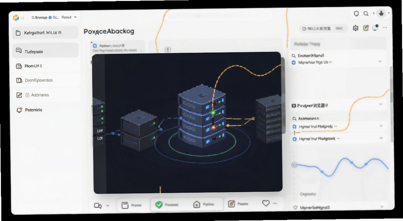Click the circle marker at chart line start
This screenshot has height=221, width=403.
(x=294, y=165)
